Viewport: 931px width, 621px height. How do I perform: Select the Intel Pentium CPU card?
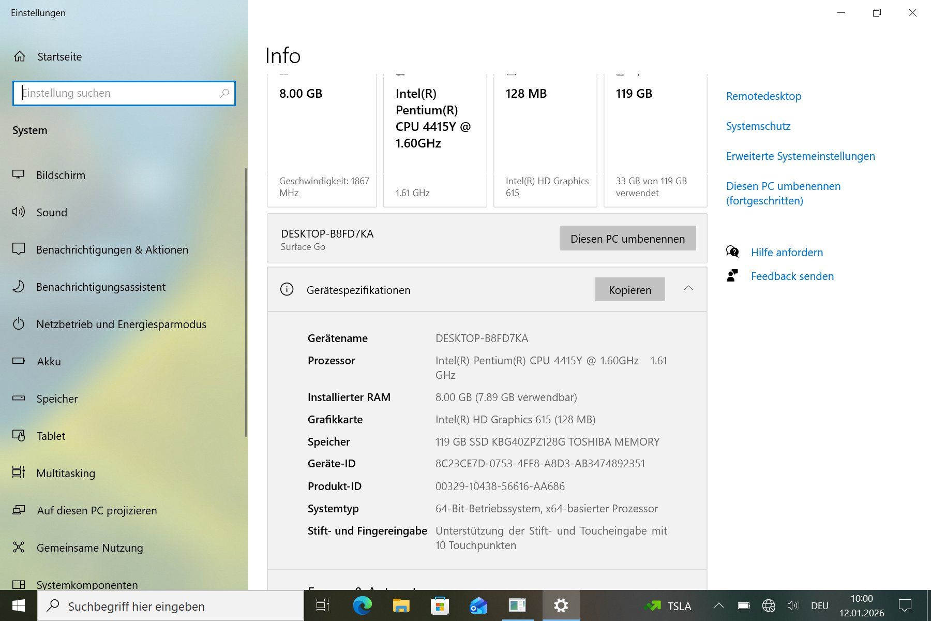[435, 140]
